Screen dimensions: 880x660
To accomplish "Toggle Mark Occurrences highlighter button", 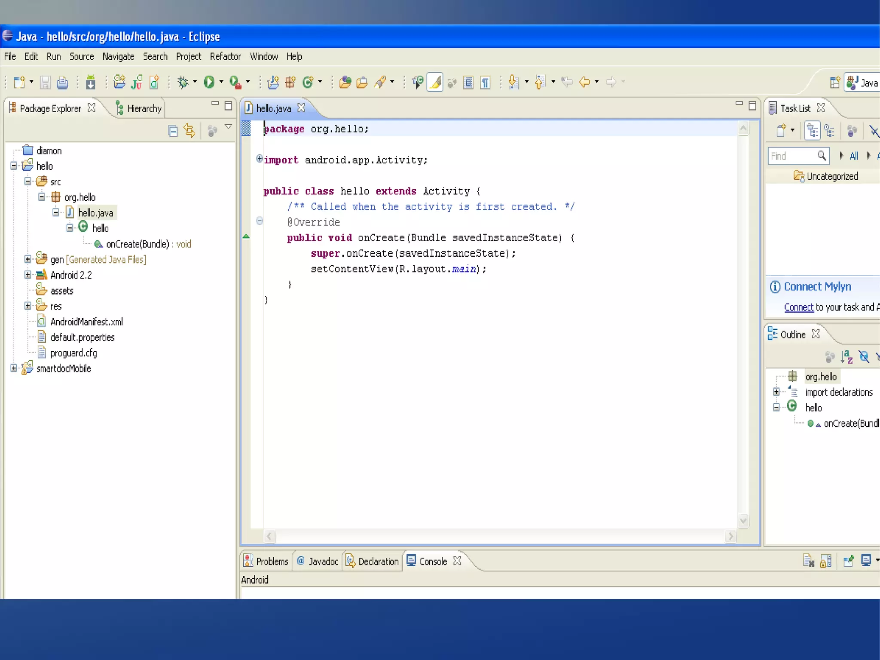I will coord(435,82).
